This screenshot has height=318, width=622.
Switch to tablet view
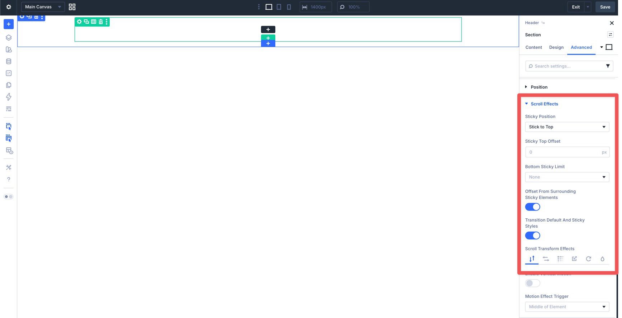(279, 7)
